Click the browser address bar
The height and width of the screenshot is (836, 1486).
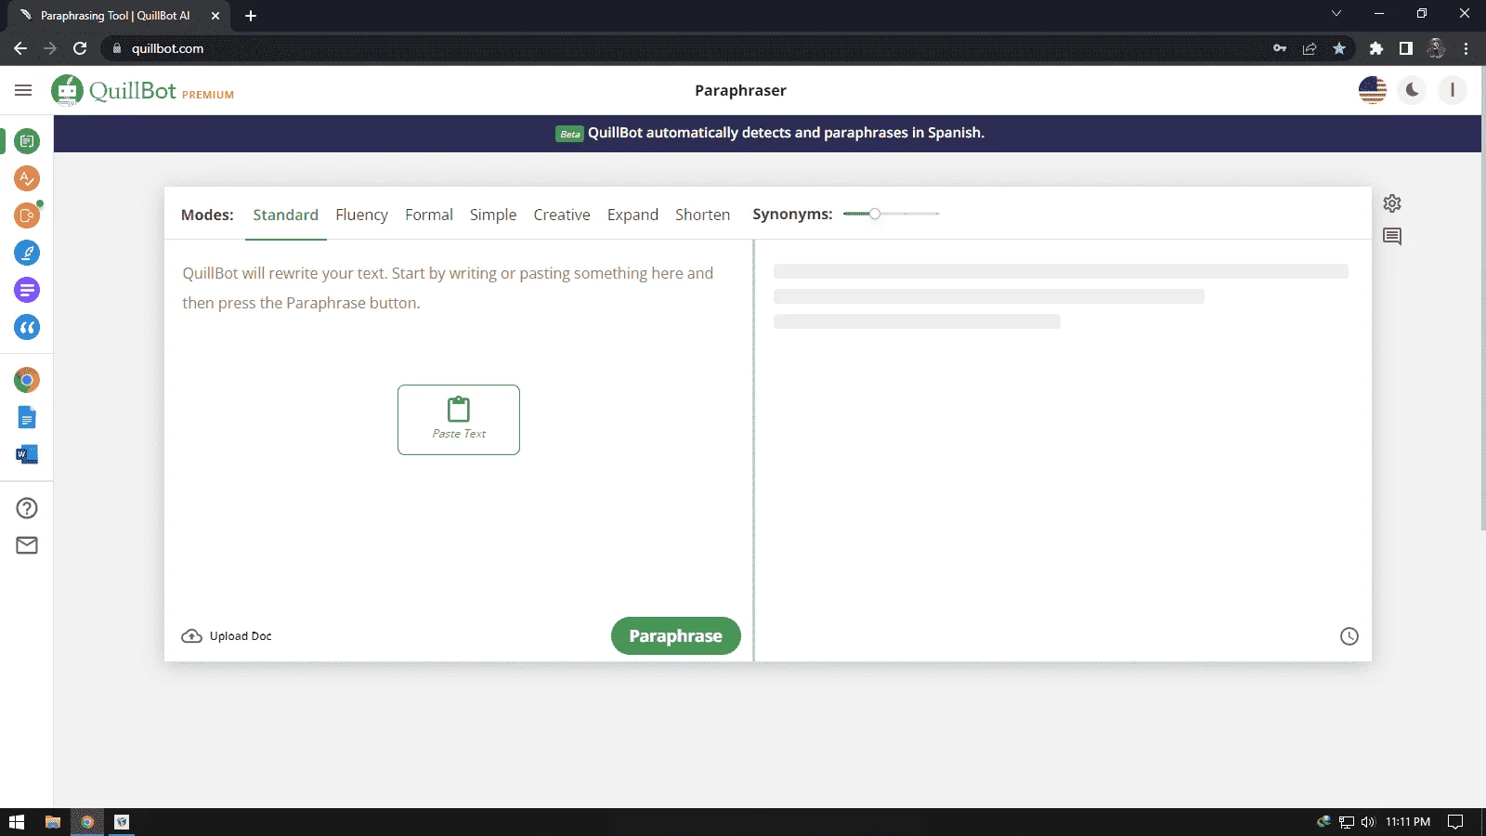[687, 48]
